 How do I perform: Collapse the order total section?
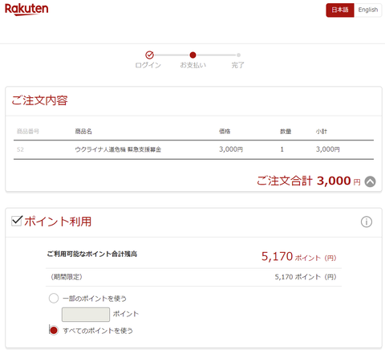click(371, 181)
